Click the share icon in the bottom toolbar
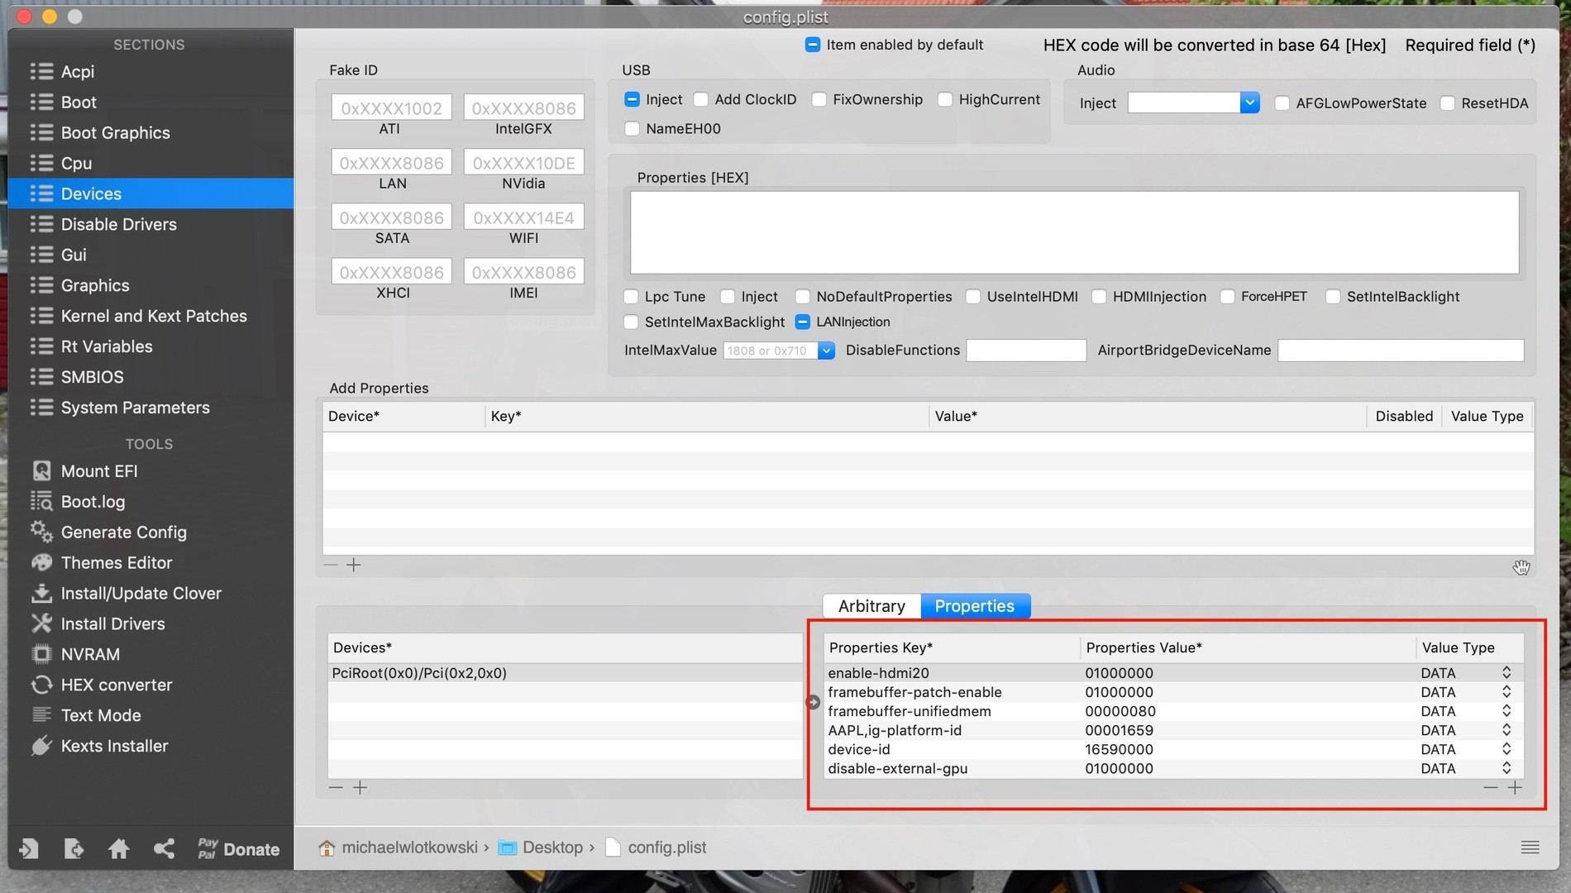This screenshot has width=1571, height=893. point(164,849)
